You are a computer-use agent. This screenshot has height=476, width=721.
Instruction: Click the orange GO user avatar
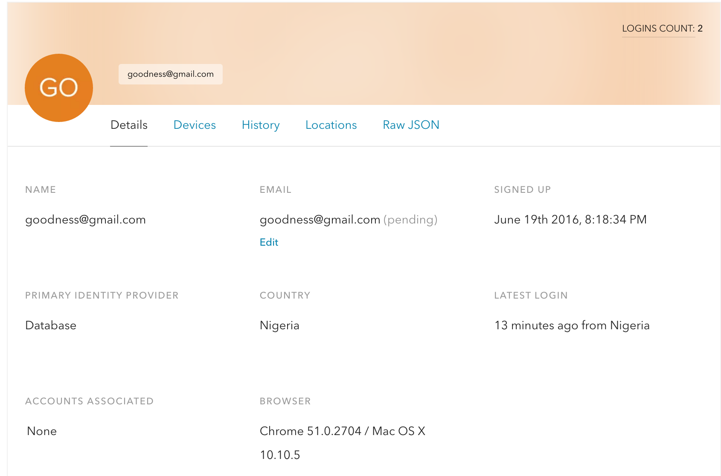pos(59,88)
